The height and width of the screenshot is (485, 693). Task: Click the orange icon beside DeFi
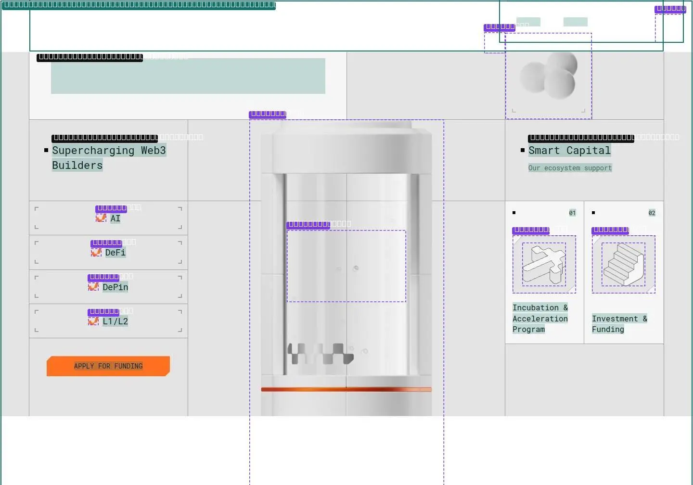click(x=96, y=253)
